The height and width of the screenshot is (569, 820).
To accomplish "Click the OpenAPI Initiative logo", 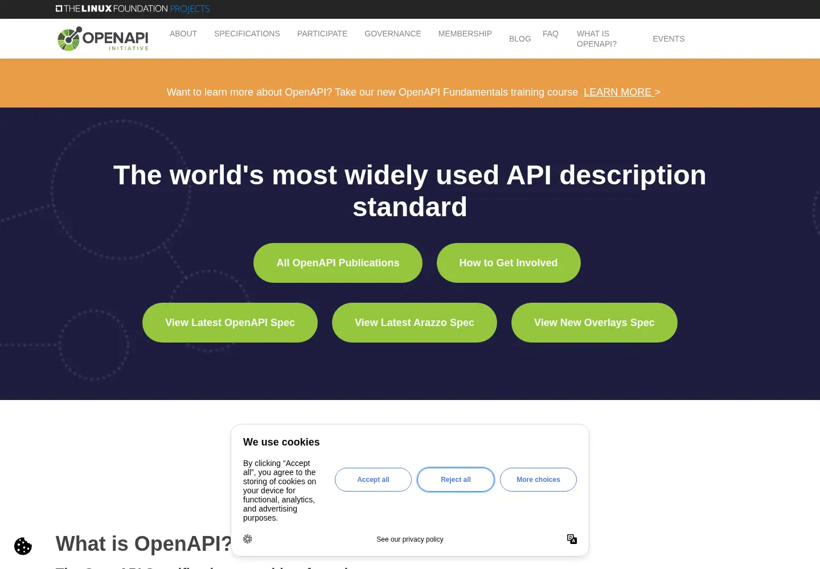I will click(x=103, y=39).
